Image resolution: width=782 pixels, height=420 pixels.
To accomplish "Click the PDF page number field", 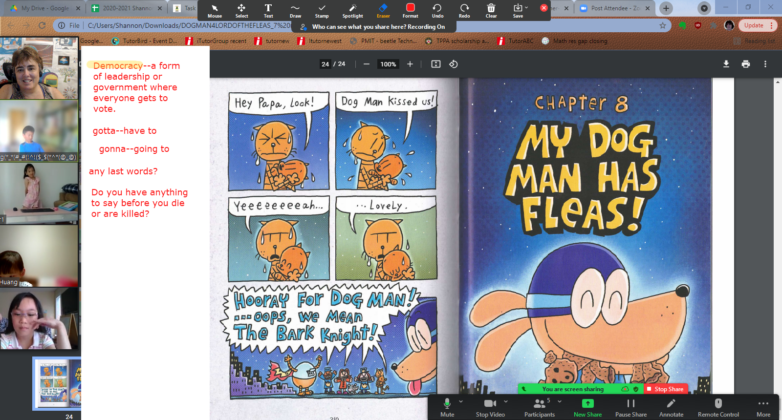I will point(326,64).
